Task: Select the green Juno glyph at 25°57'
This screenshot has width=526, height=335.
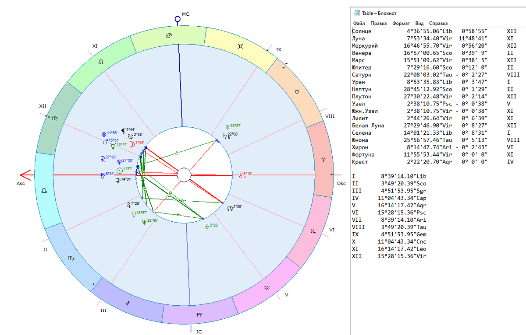Action: click(227, 126)
